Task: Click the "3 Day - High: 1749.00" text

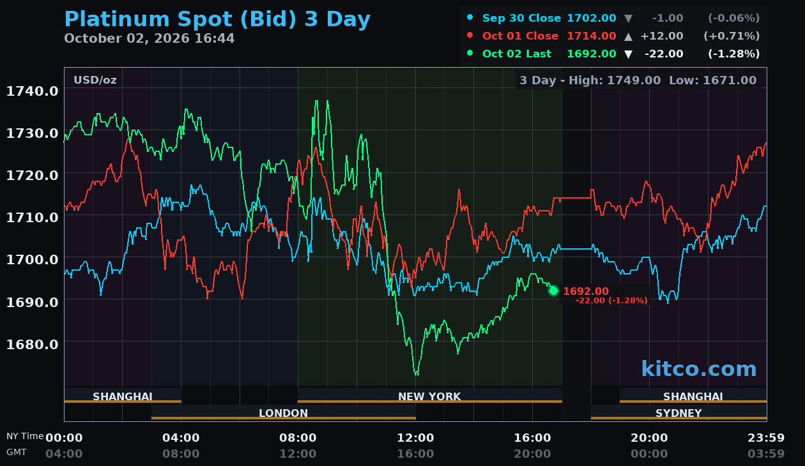Action: [x=590, y=80]
